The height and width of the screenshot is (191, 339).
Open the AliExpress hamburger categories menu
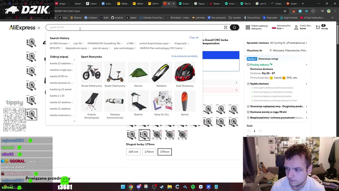point(39,28)
